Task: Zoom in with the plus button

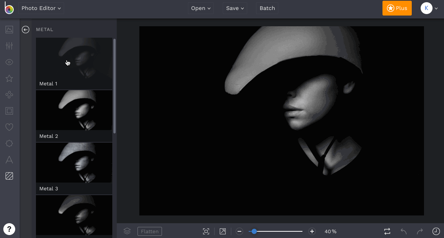Action: [312, 231]
